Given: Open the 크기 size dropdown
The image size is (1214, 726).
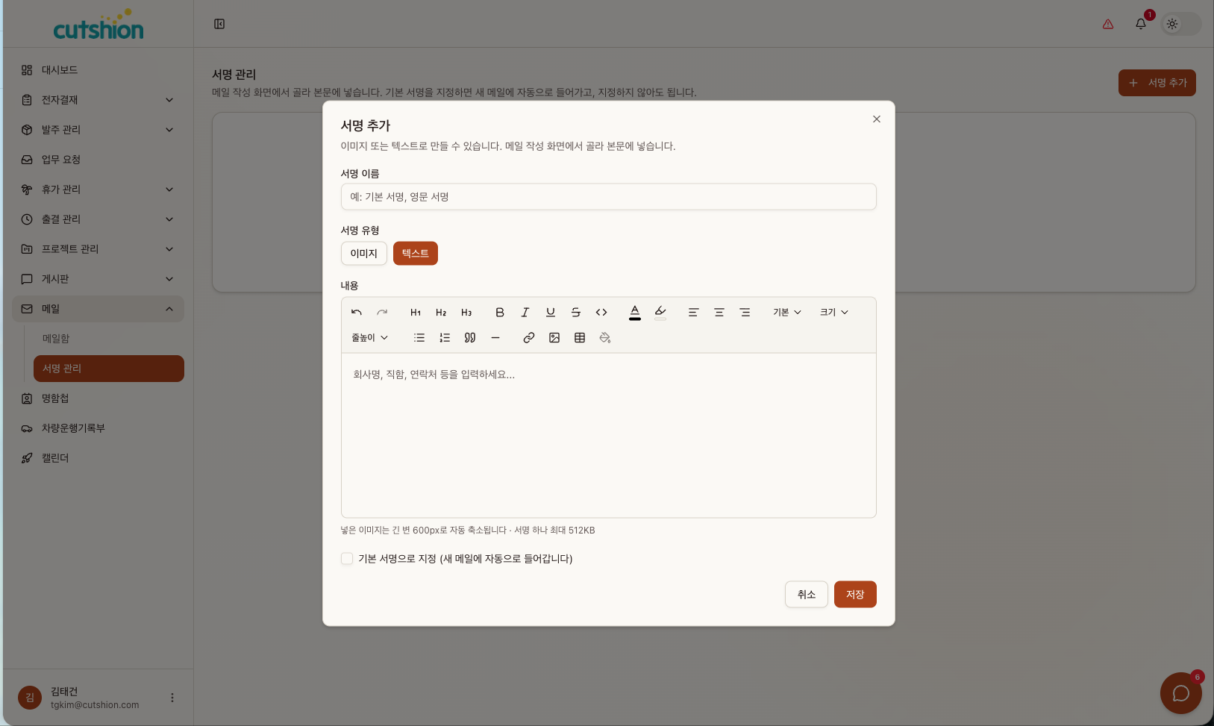Looking at the screenshot, I should [x=834, y=313].
